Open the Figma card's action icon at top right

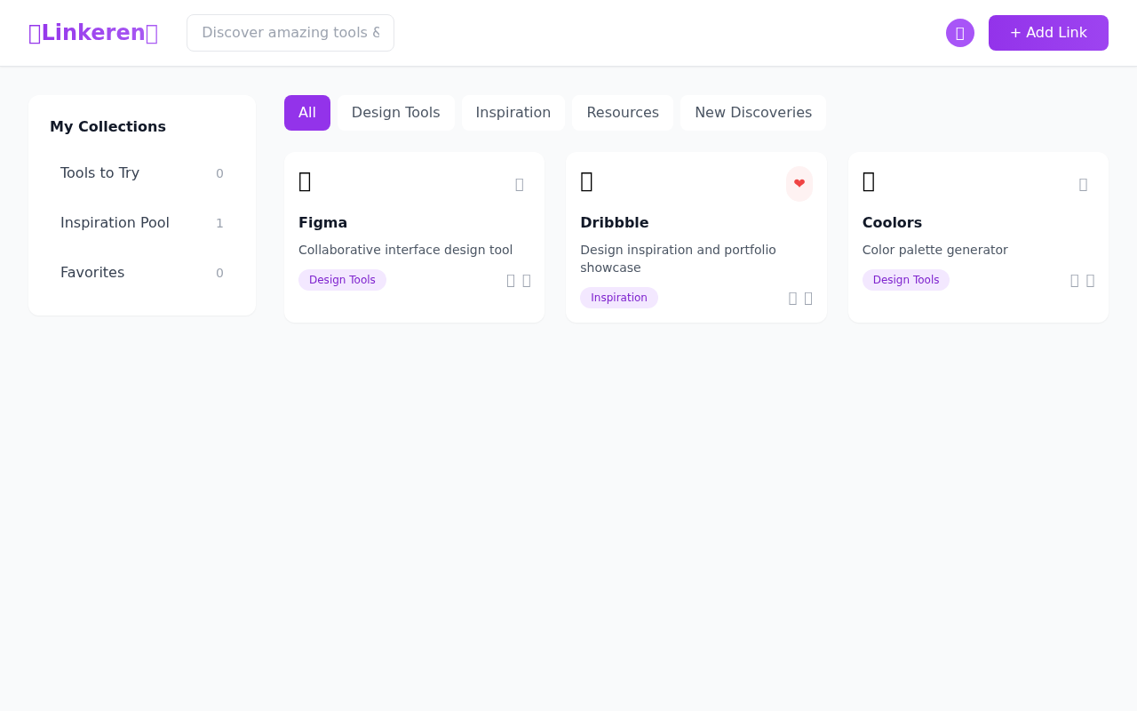518,184
